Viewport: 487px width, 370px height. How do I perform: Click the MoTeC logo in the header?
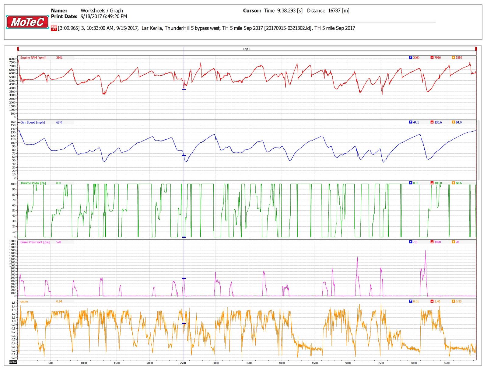[27, 22]
